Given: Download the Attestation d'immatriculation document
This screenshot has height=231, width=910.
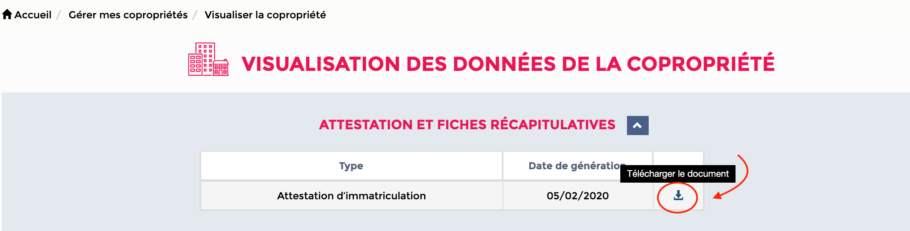Looking at the screenshot, I should [x=678, y=196].
